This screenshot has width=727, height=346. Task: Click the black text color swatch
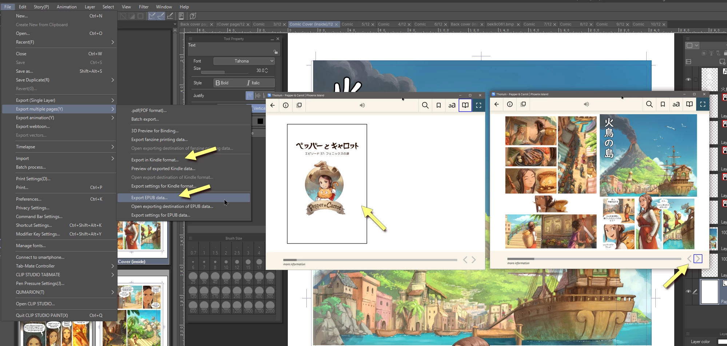tap(260, 121)
